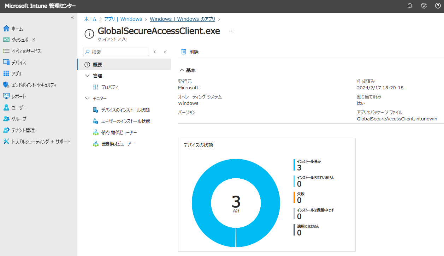This screenshot has width=444, height=256.
Task: Click the 依存関係ビューアー hierarchy icon
Action: tap(96, 132)
